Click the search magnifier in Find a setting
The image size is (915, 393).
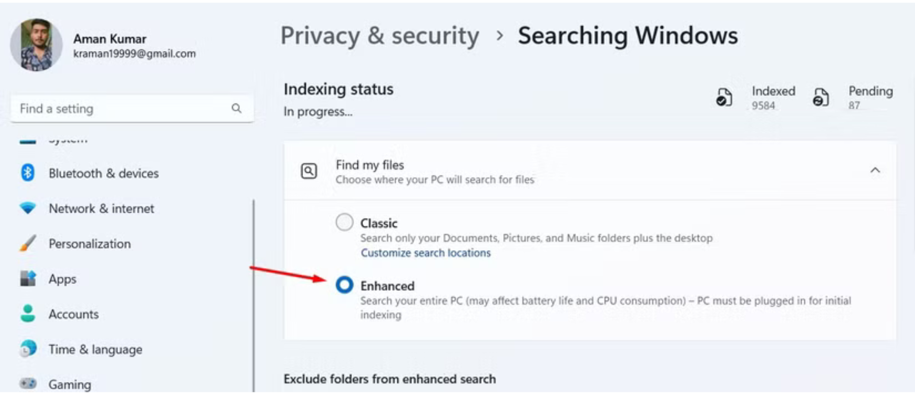[236, 108]
